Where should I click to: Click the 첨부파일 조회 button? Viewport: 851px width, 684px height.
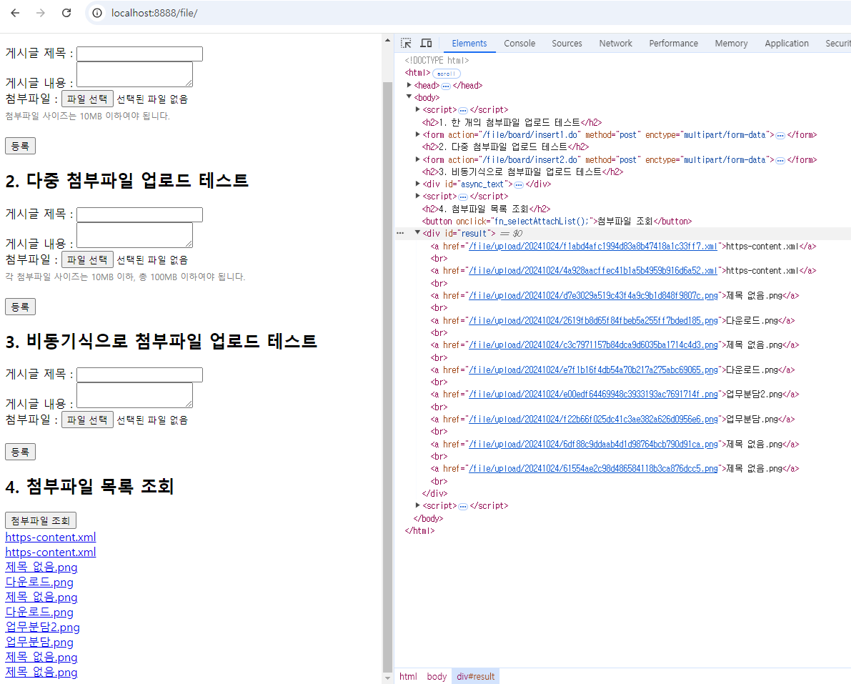coord(41,520)
